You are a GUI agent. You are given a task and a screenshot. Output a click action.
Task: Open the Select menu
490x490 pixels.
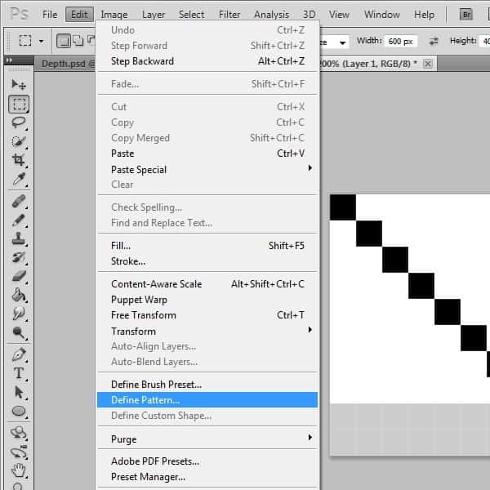[x=191, y=15]
